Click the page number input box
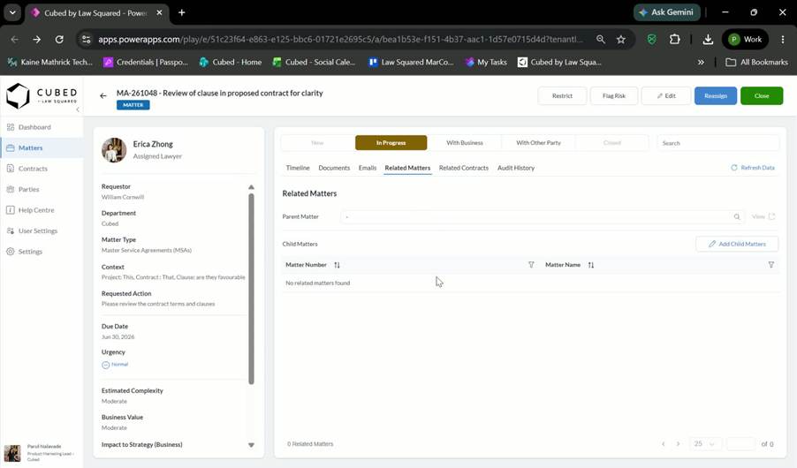The image size is (797, 468). [x=741, y=444]
